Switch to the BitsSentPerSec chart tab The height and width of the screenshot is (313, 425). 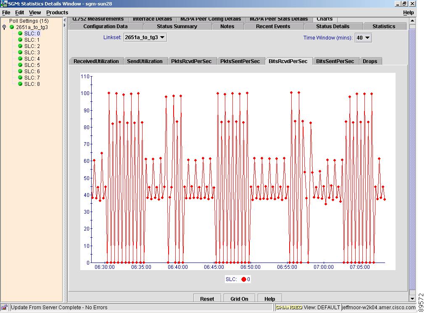tap(335, 61)
